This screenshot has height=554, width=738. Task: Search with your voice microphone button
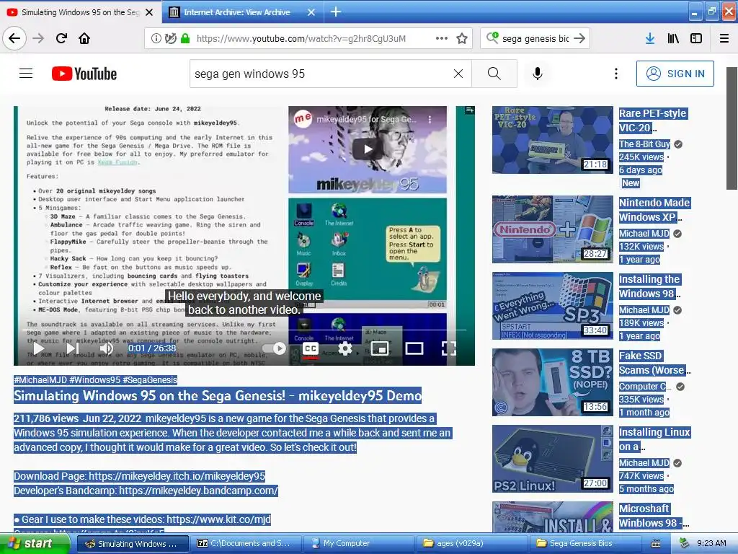tap(538, 74)
